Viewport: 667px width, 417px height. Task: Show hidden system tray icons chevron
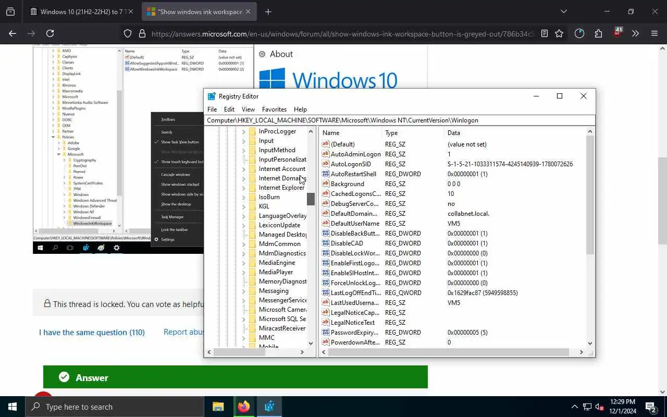coord(575,407)
